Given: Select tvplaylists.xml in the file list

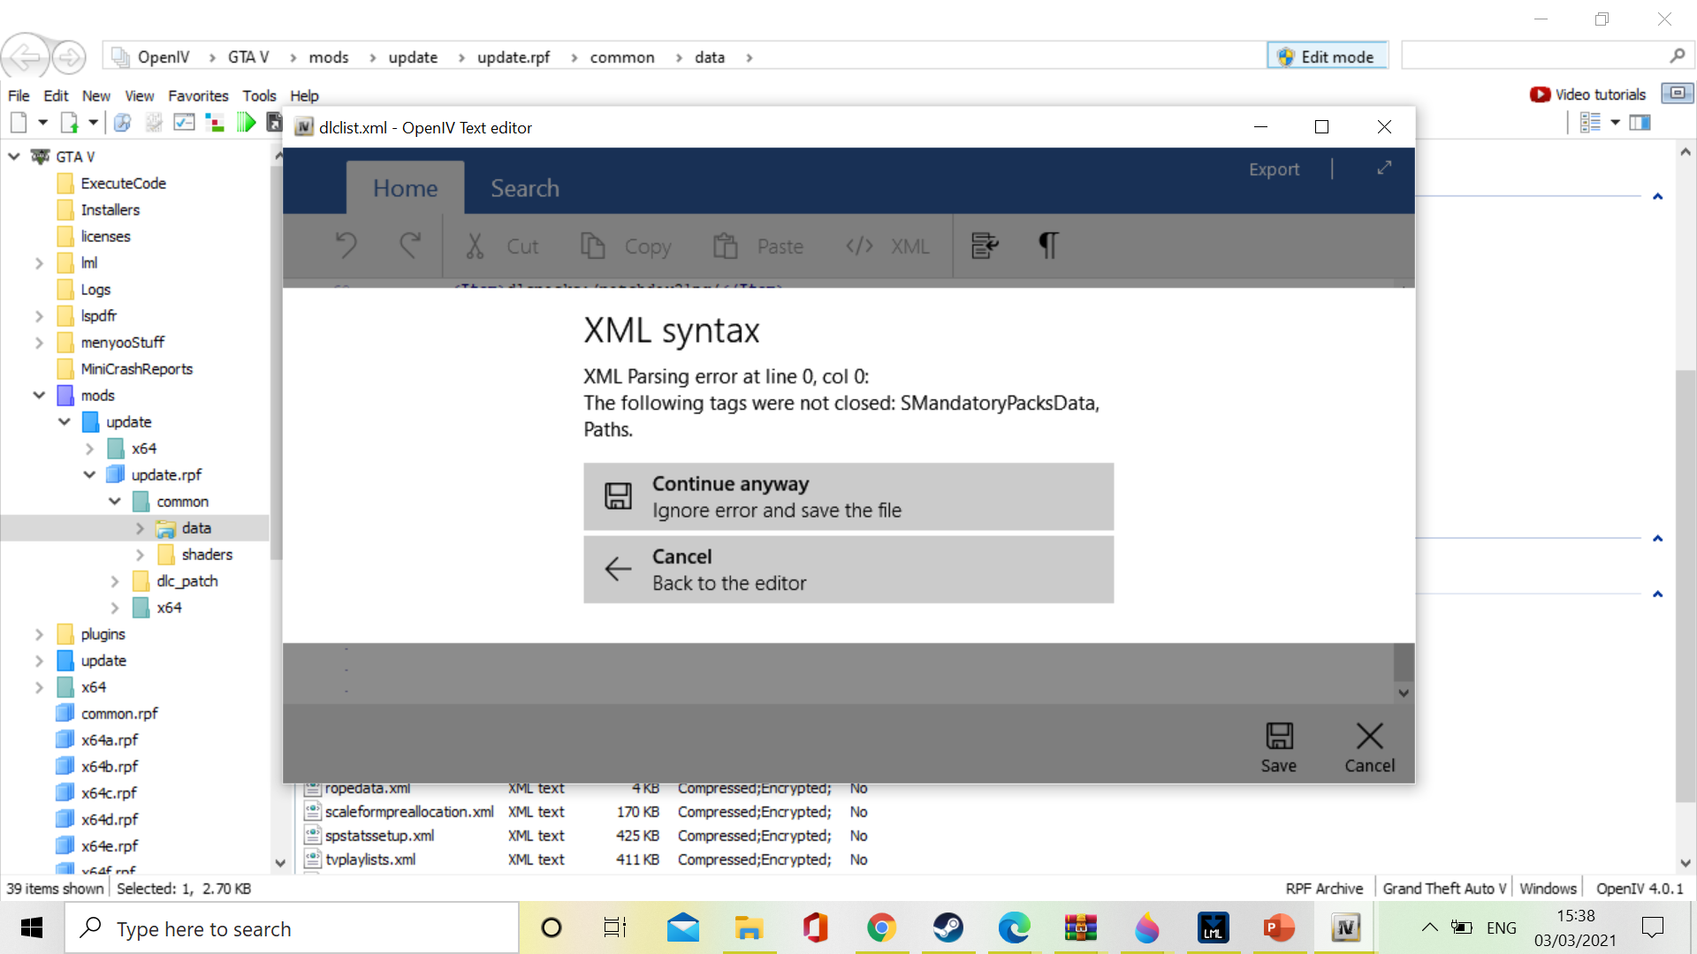Looking at the screenshot, I should click(x=370, y=859).
